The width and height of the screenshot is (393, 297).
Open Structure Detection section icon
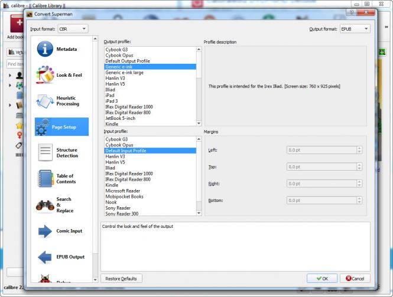(x=45, y=153)
